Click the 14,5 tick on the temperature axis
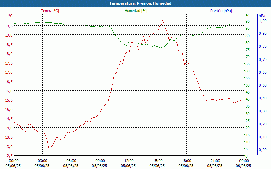This screenshot has width=271, height=169. tap(9, 119)
